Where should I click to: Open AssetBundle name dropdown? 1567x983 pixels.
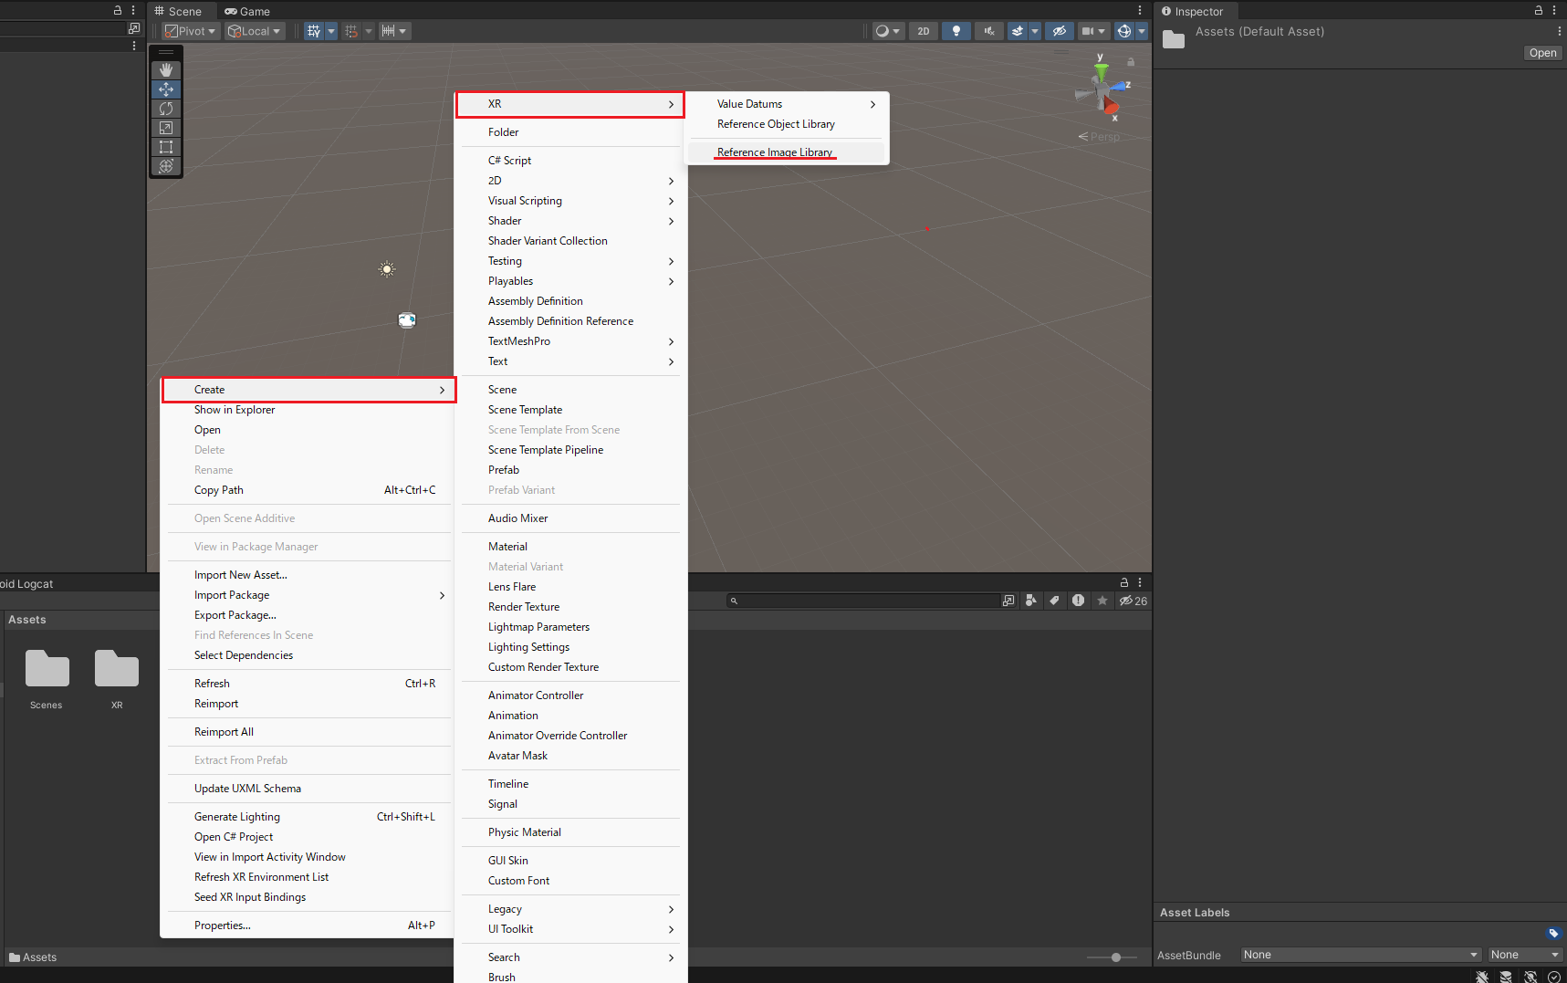[x=1361, y=955]
